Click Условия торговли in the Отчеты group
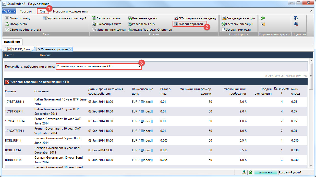Screen dimensions: 316x177 [x=188, y=24]
